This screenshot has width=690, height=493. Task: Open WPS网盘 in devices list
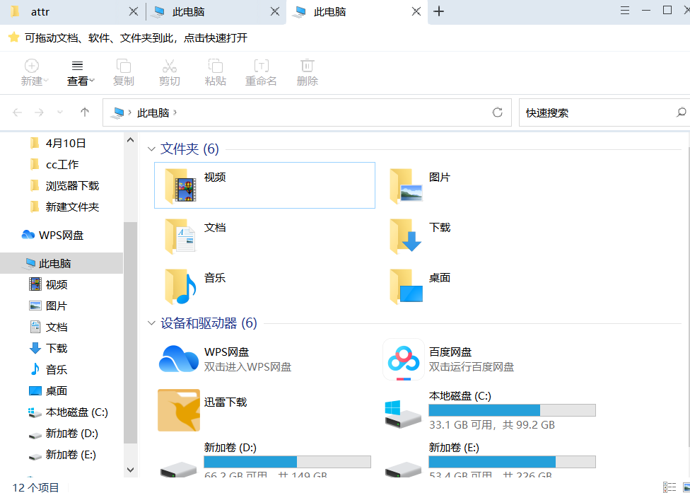point(178,359)
